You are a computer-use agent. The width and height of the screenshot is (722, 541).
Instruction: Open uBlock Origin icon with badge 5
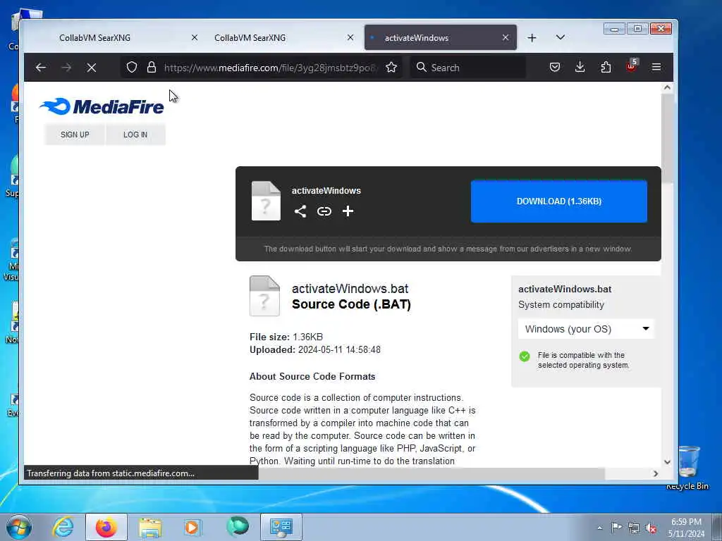632,66
